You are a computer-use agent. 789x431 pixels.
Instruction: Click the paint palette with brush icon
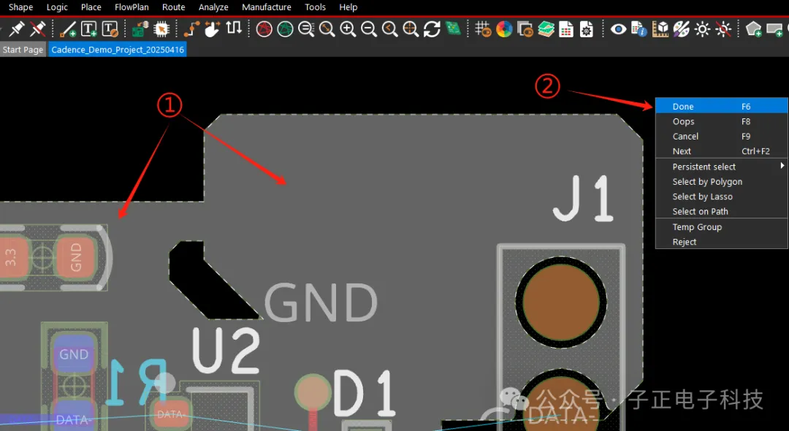(682, 29)
